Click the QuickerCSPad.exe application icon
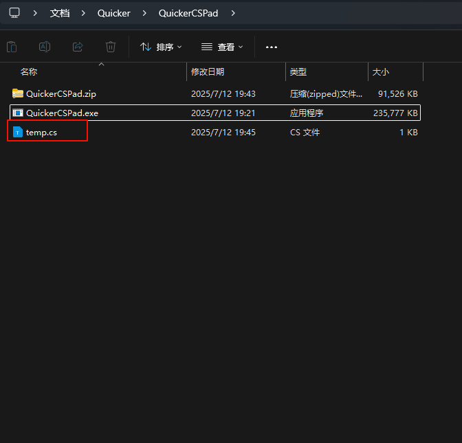This screenshot has width=462, height=443. (18, 113)
